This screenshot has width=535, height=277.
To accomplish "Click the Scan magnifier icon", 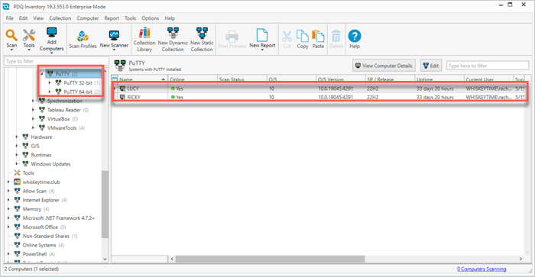I will (x=11, y=35).
